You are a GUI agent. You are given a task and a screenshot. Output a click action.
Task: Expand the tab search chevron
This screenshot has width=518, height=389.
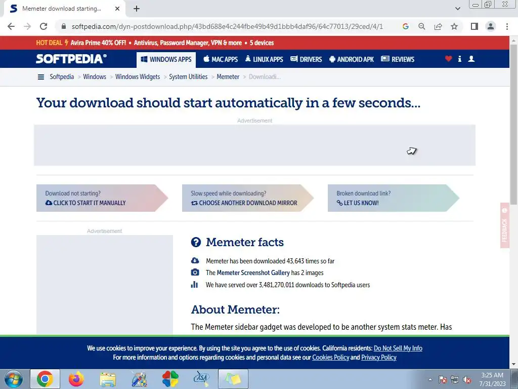(x=458, y=9)
